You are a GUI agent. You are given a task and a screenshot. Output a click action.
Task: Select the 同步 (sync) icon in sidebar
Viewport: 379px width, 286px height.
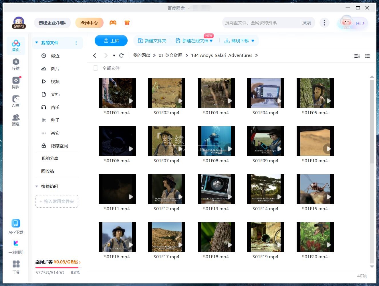click(16, 82)
